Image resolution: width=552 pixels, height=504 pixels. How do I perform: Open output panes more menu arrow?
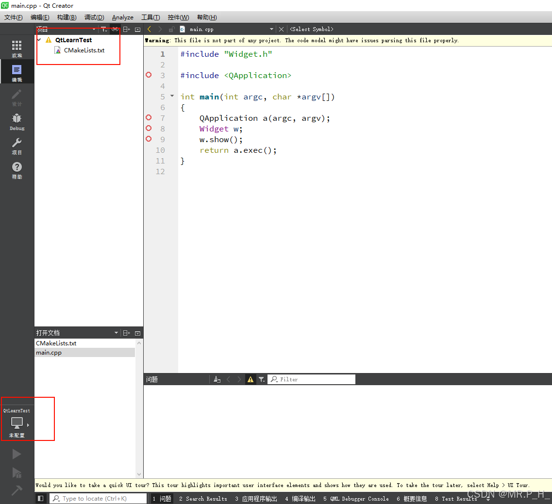(488, 500)
